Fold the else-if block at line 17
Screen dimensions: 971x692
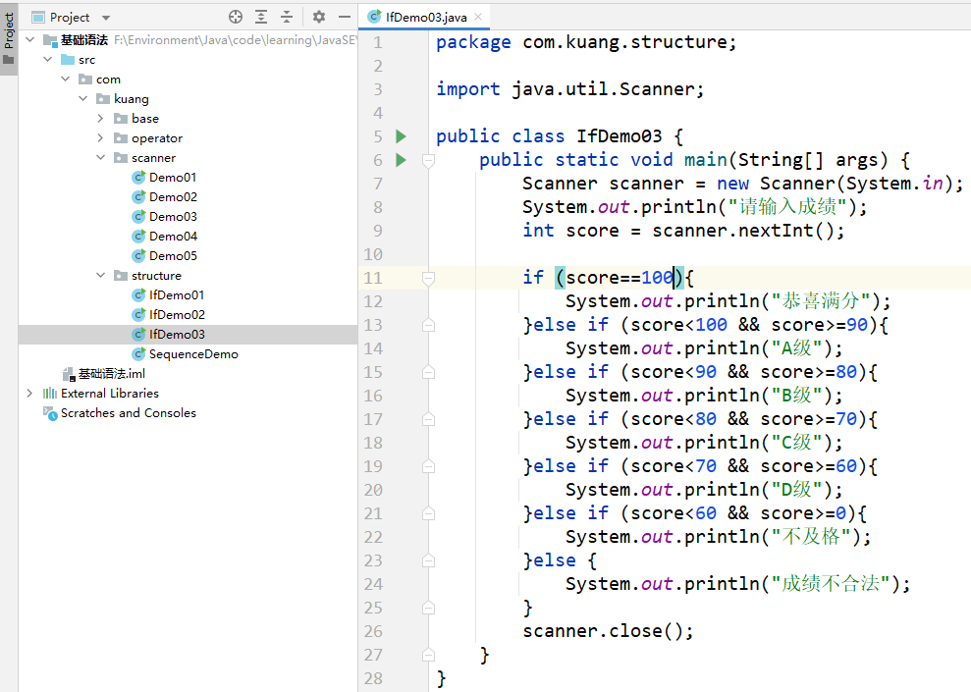click(428, 419)
